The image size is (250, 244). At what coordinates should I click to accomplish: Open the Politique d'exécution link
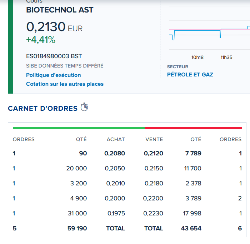[x=54, y=75]
